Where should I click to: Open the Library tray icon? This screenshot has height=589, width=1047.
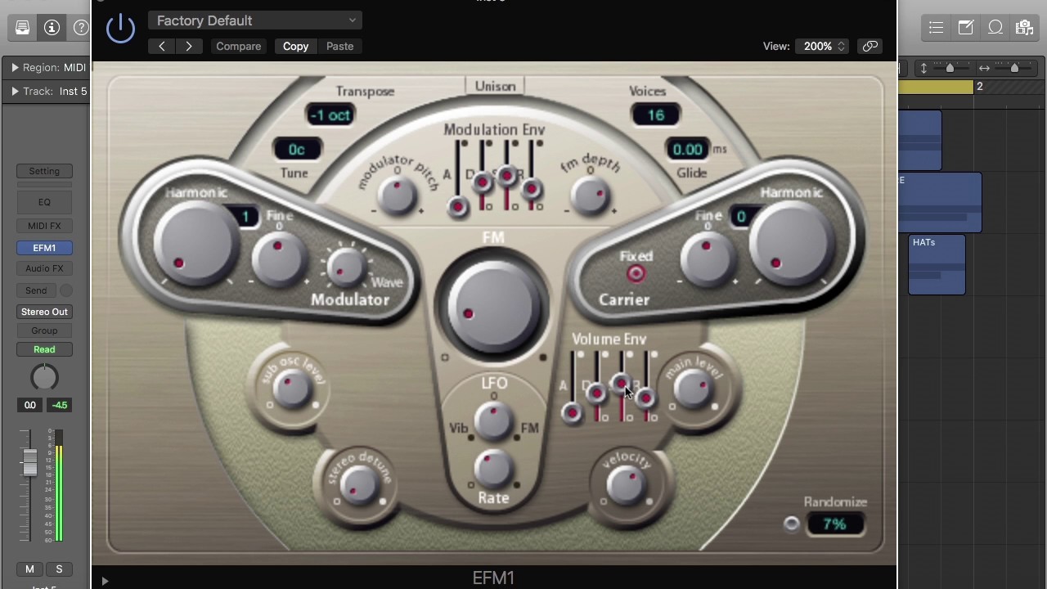coord(23,28)
